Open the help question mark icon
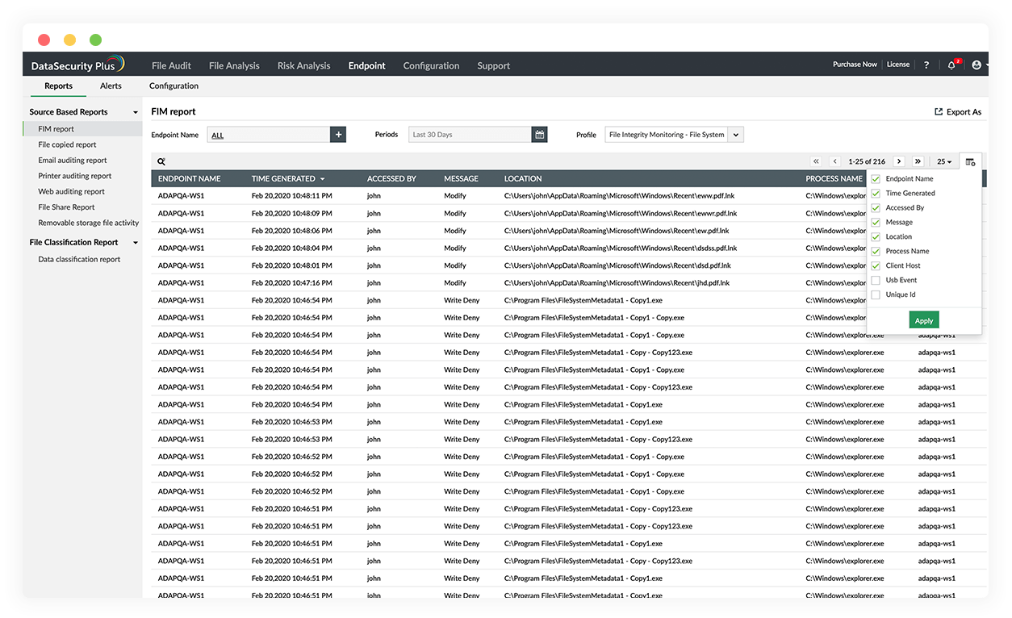Screen dimensions: 1012x618 (x=926, y=65)
